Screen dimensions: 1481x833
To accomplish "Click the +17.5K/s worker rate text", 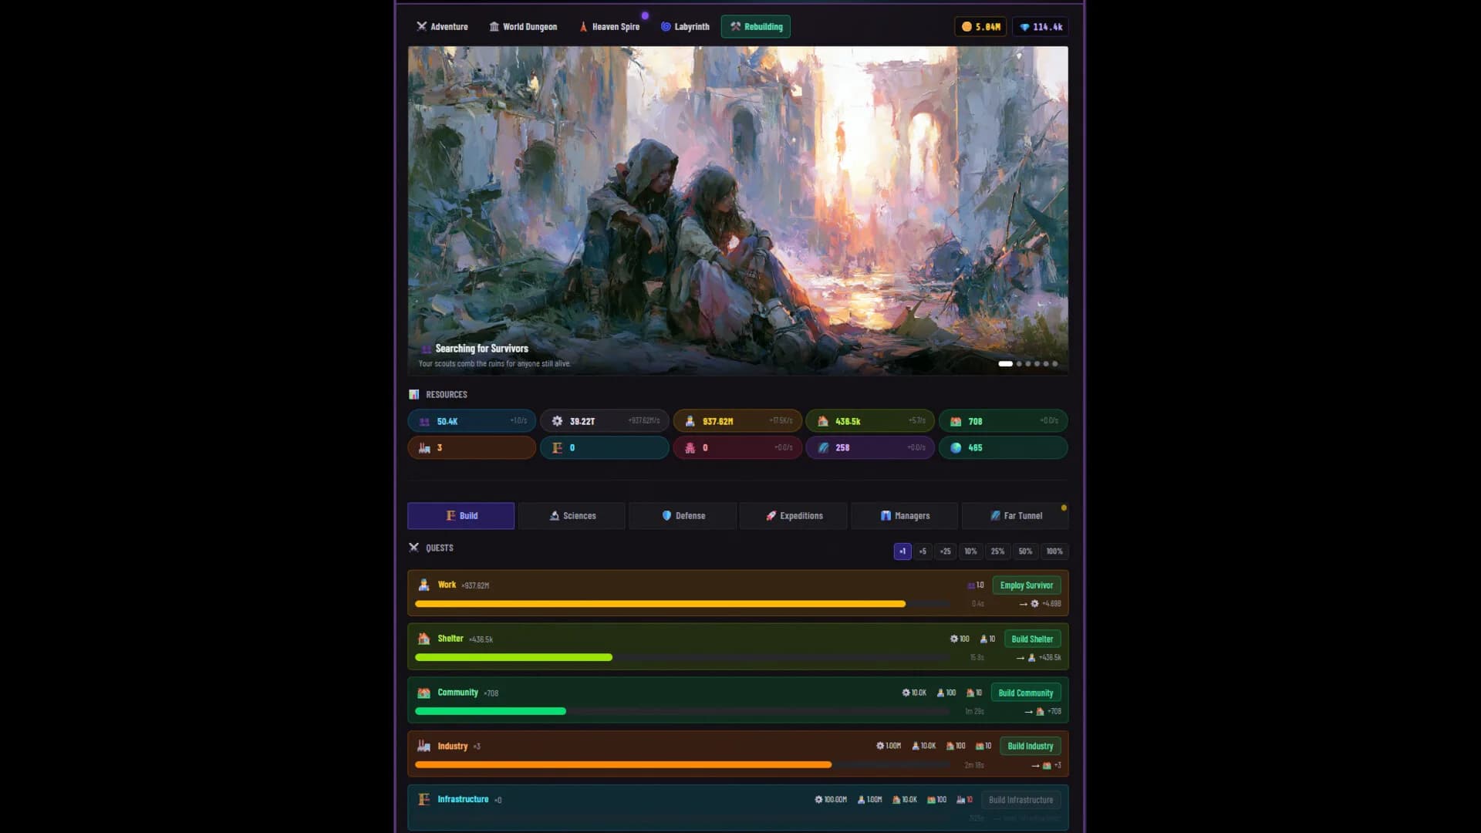I will click(x=781, y=421).
